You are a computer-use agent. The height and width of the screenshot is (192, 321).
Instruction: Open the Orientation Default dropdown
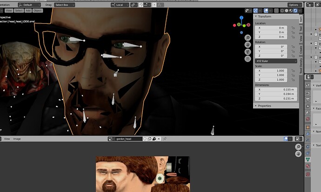coord(29,5)
